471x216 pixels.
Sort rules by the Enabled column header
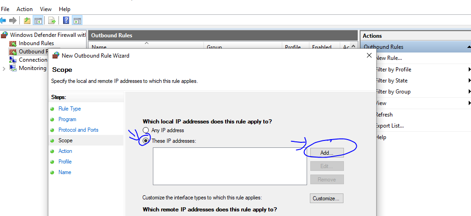pyautogui.click(x=325, y=46)
